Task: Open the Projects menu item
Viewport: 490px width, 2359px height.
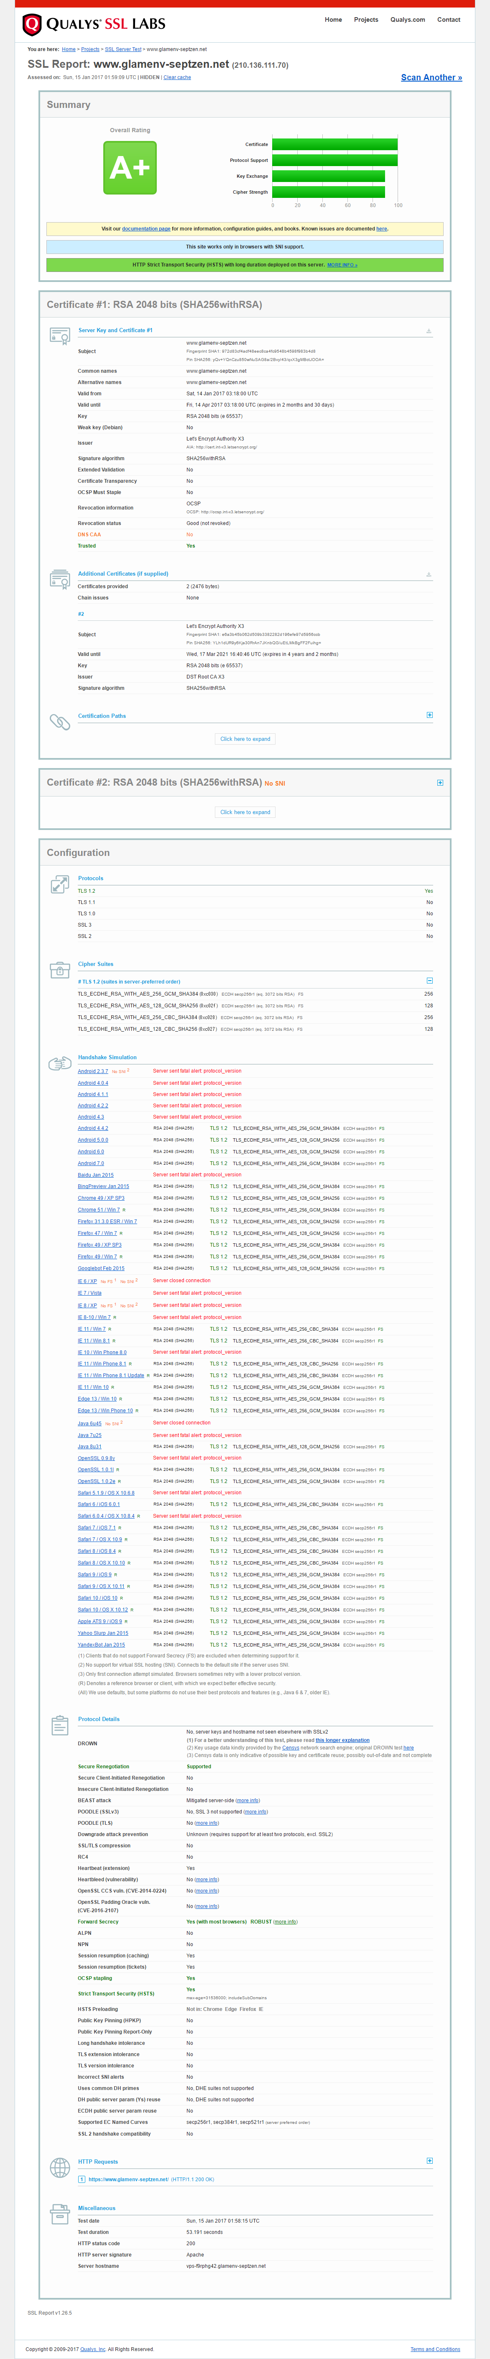Action: [x=366, y=19]
